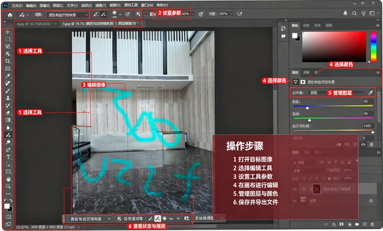
Task: Click the fx layer style icon
Action: tap(334, 224)
